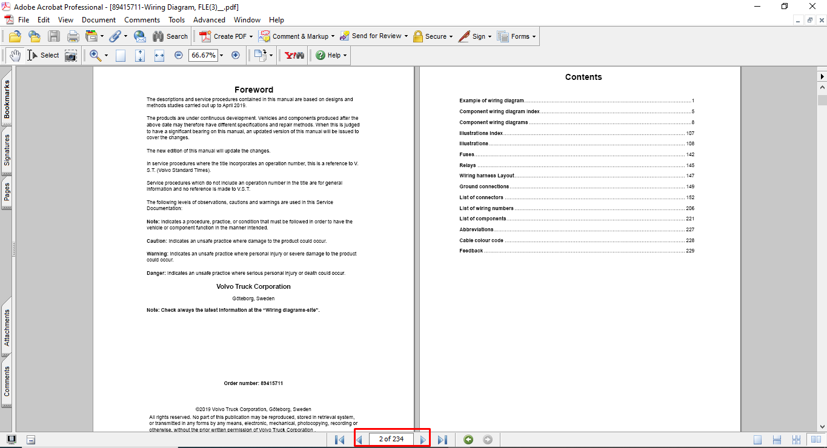Click the Select text tool button
Image resolution: width=827 pixels, height=448 pixels.
pos(43,55)
